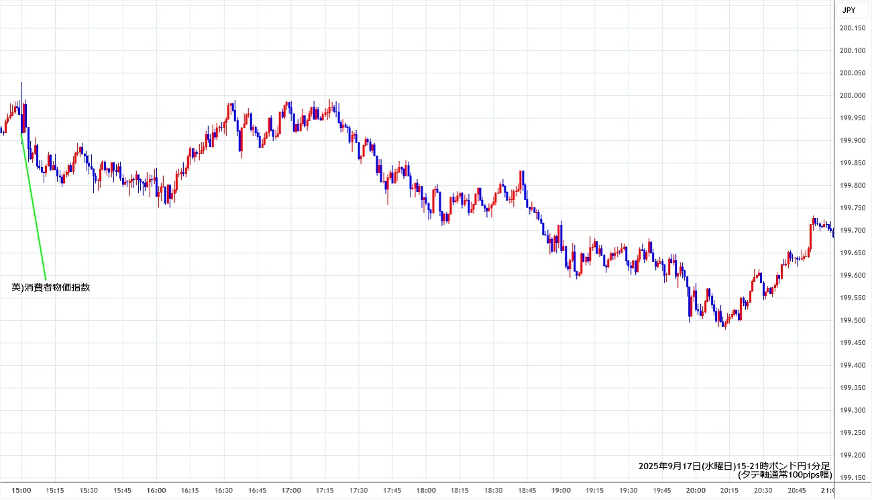Click the (タテ軸通常100pips幅) note text
The width and height of the screenshot is (872, 500).
(x=784, y=474)
